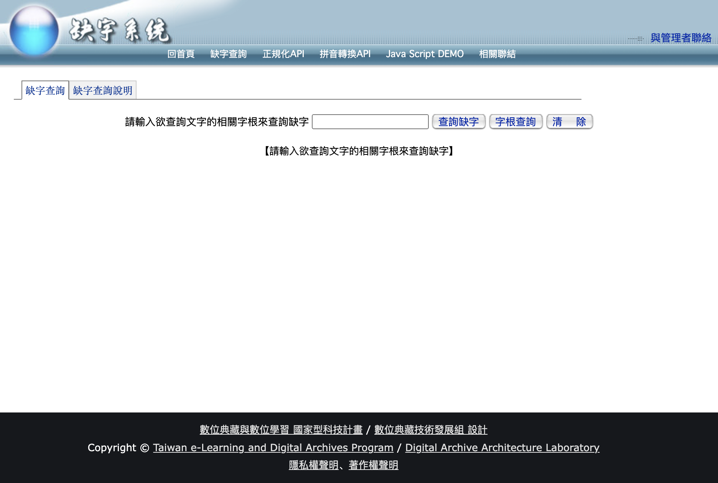Click the blue globe logo icon

tap(34, 31)
